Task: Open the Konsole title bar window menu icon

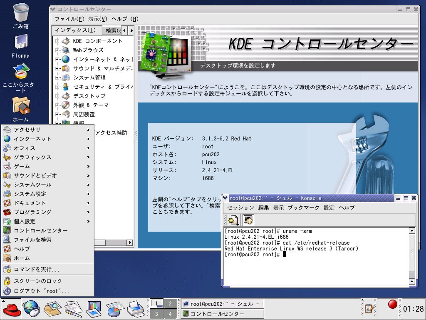Action: coord(225,198)
